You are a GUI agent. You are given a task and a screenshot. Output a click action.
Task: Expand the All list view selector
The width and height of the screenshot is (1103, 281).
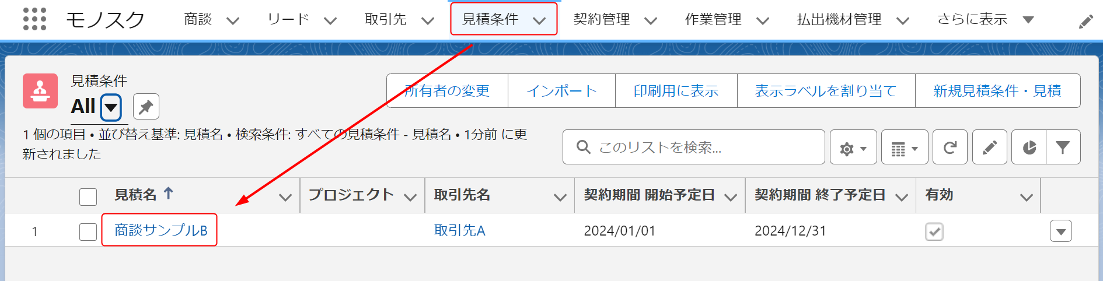pyautogui.click(x=111, y=107)
